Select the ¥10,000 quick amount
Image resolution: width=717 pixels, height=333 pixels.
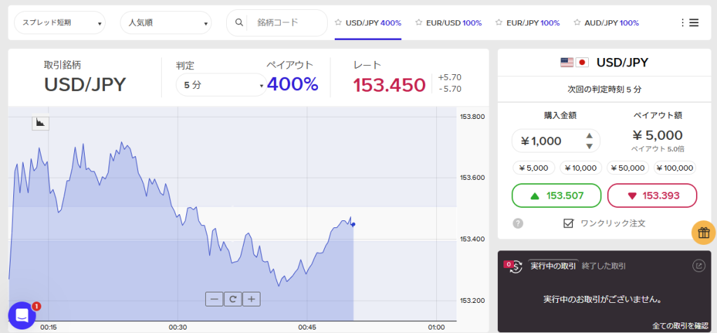pos(579,168)
